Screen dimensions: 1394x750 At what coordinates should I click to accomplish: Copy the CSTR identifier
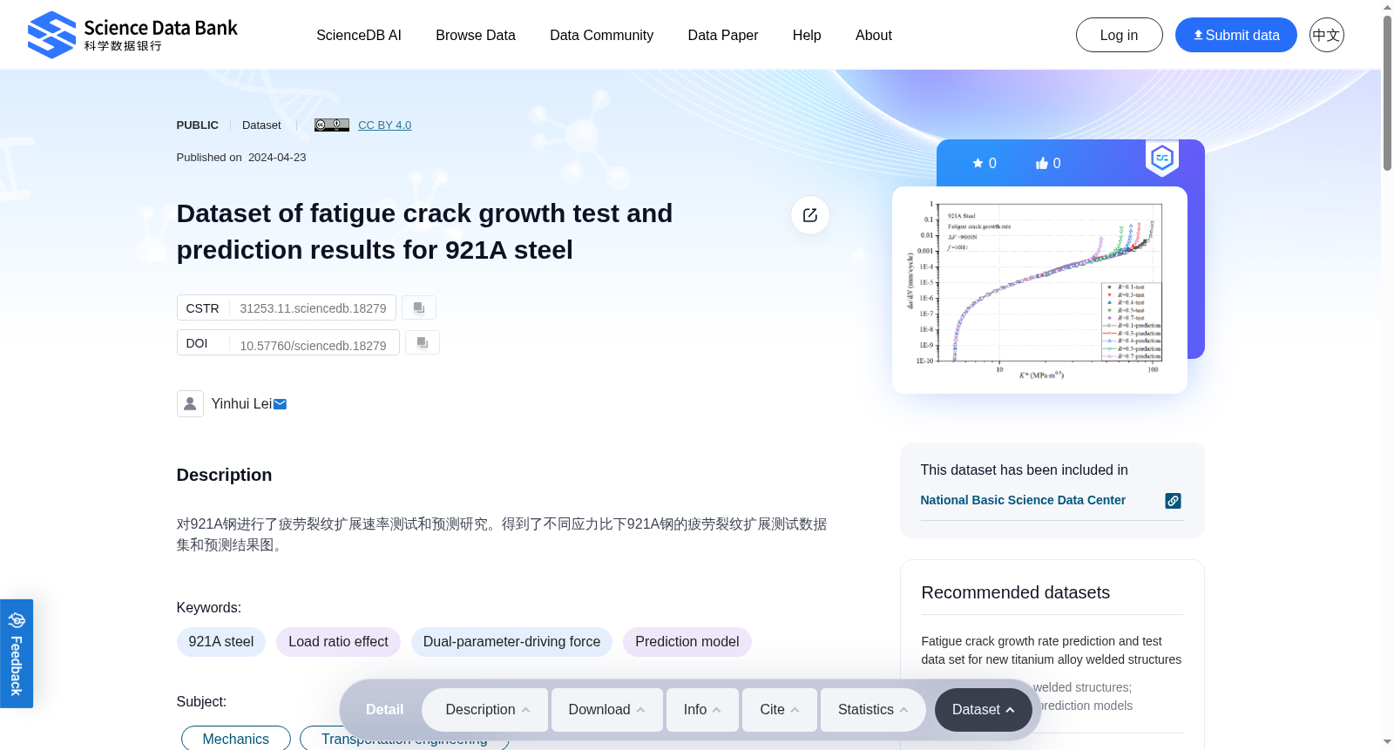point(419,307)
